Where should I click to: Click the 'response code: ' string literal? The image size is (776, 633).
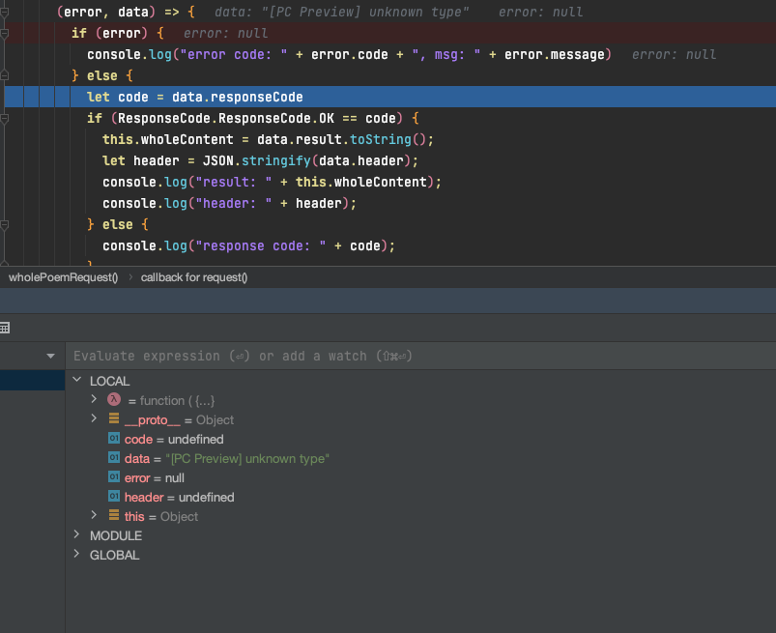(261, 246)
